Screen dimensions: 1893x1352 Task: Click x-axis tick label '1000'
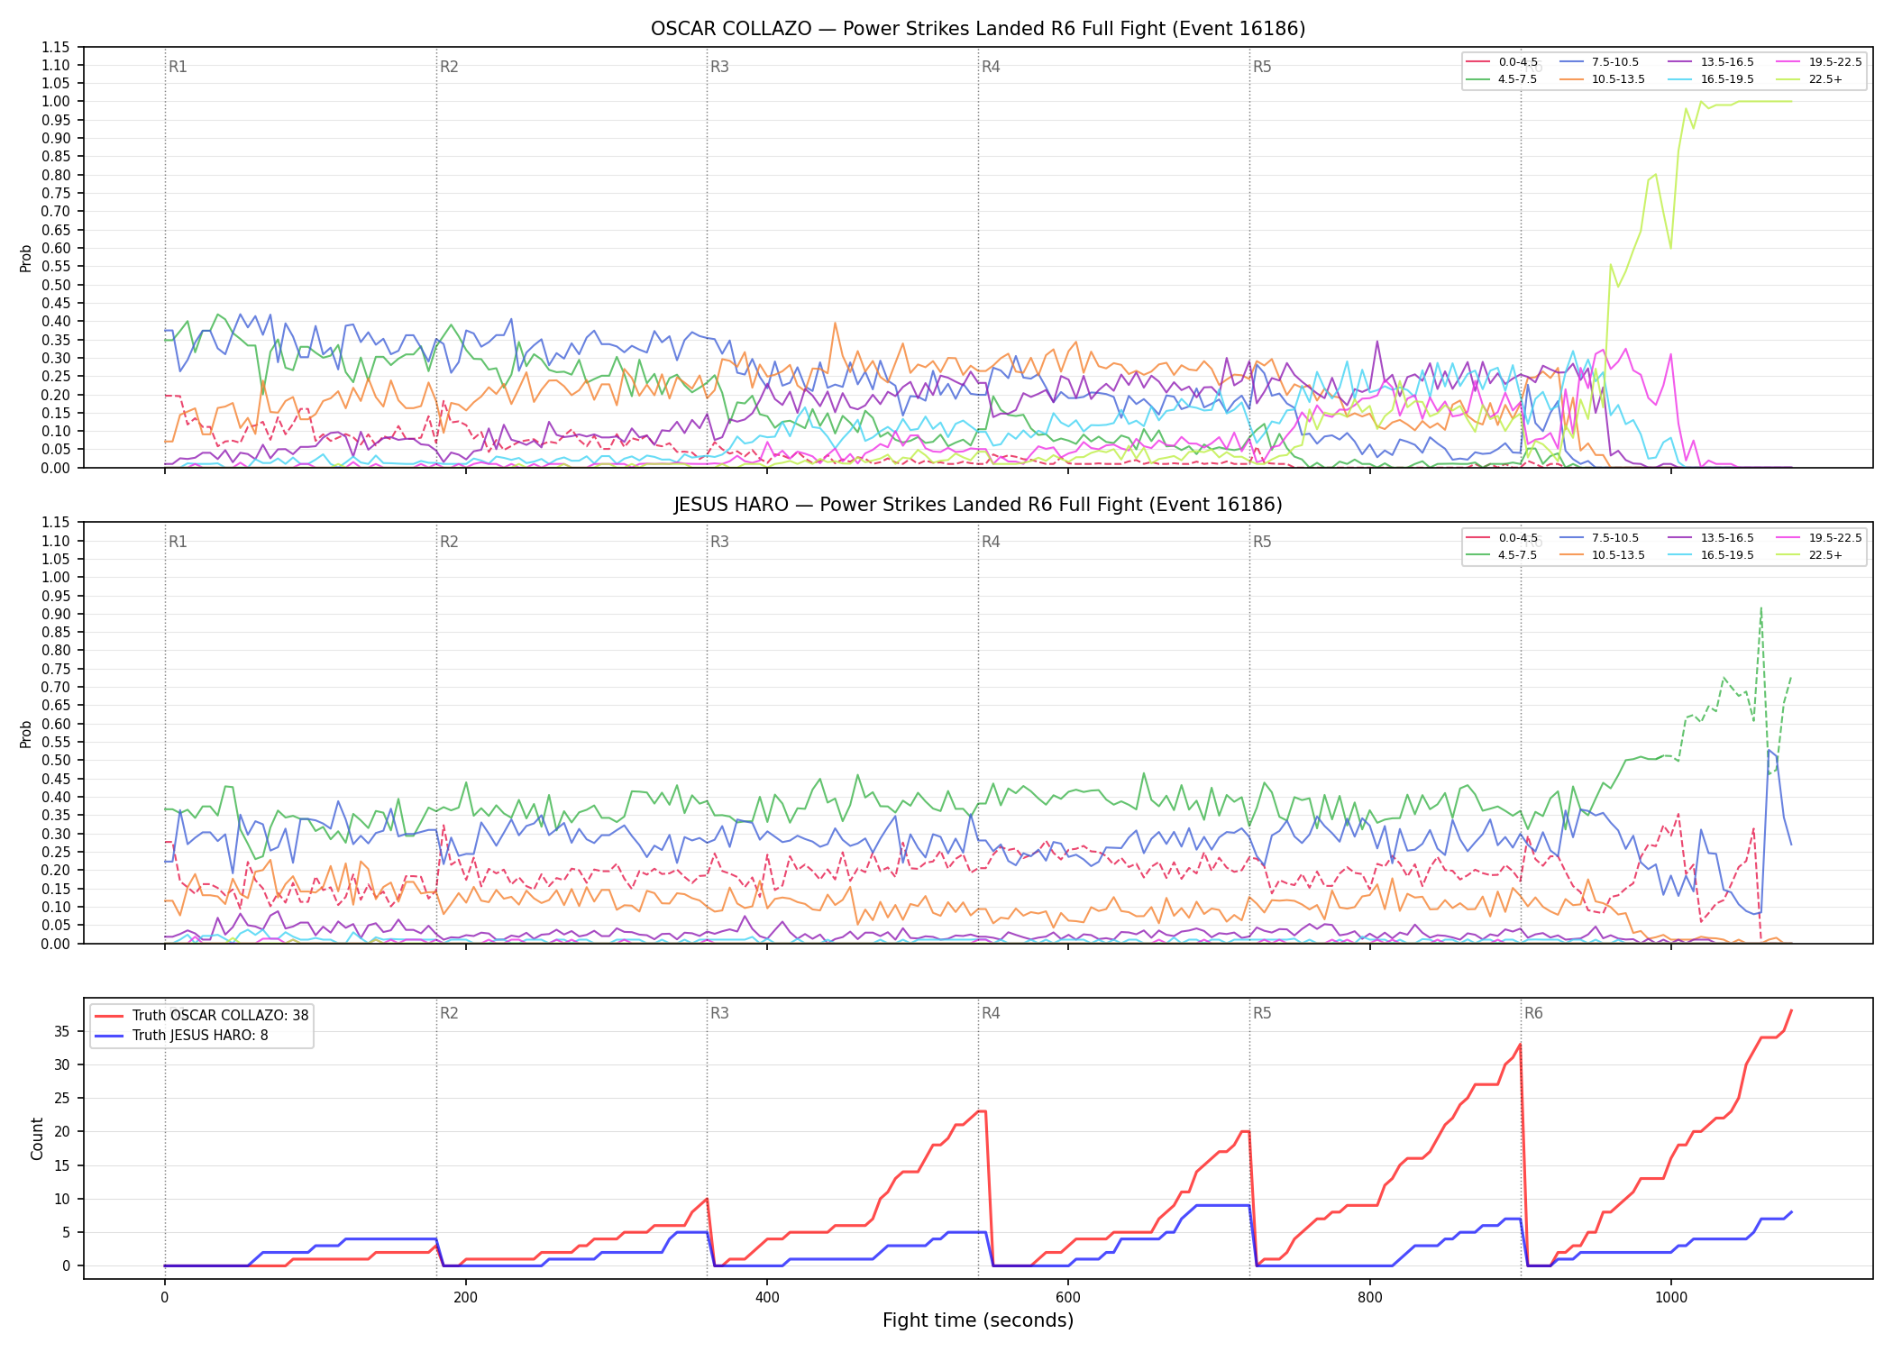coord(1670,1298)
